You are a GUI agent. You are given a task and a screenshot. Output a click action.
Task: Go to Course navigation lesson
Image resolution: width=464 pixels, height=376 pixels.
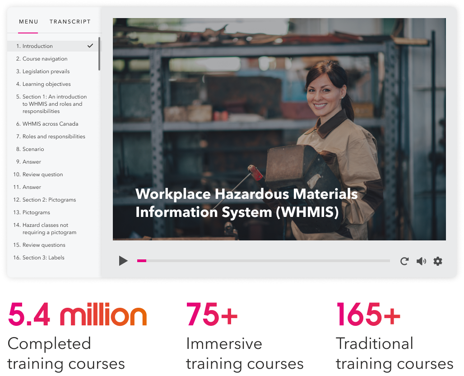point(45,59)
